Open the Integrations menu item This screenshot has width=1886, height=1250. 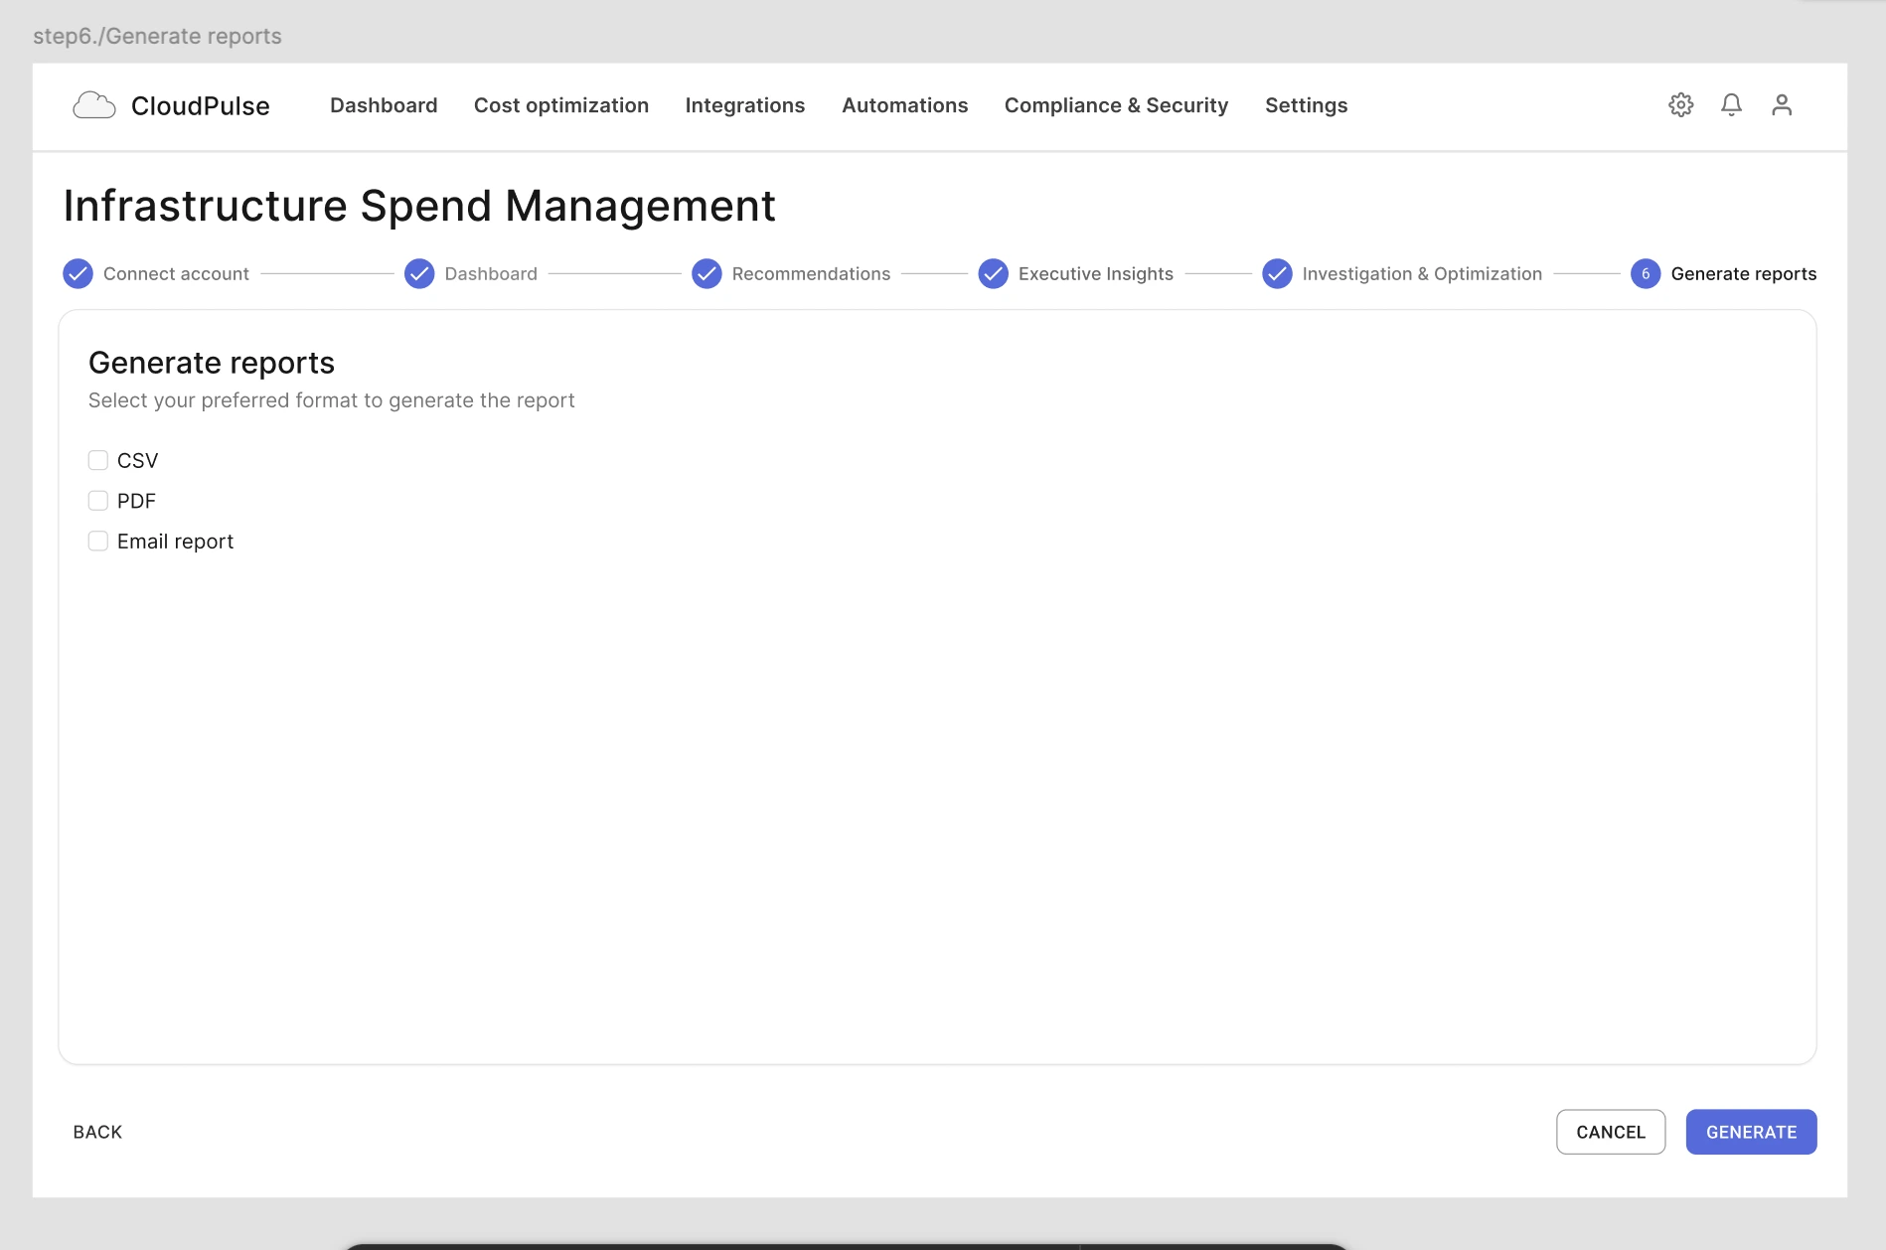click(x=745, y=105)
